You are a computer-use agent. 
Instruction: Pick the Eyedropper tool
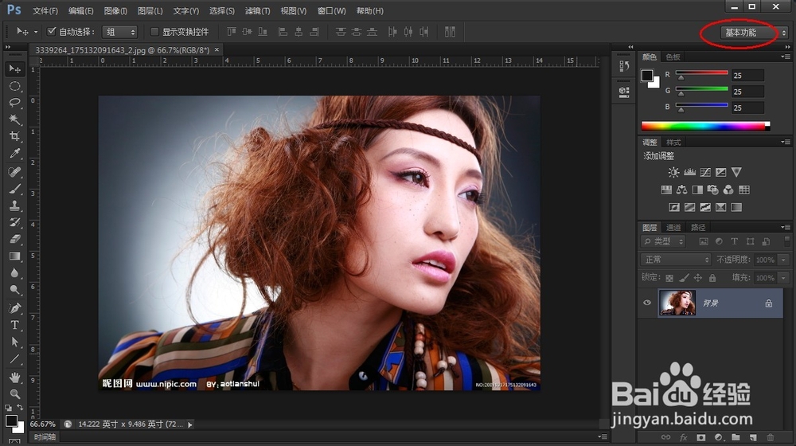pos(14,154)
